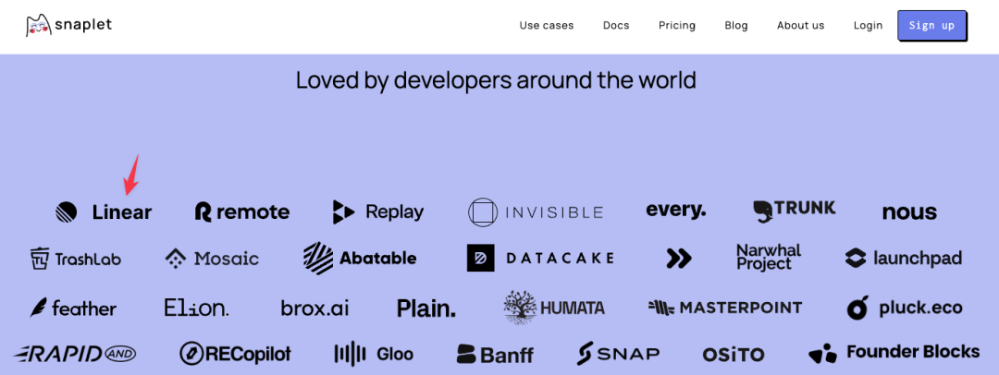Visit the About us page
Viewport: 999px width, 375px height.
tap(800, 26)
